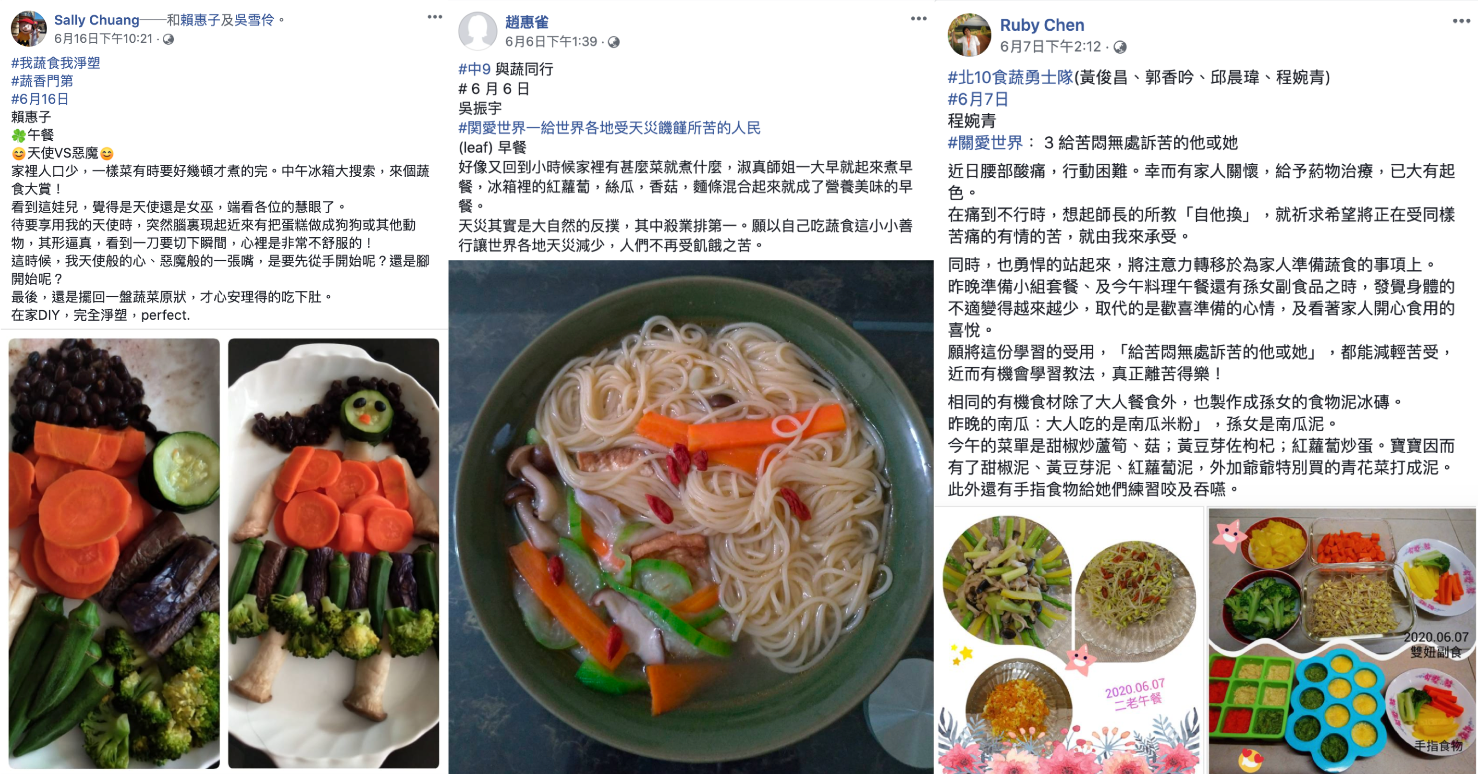Open the vegetable doll plate photo
This screenshot has height=774, width=1478.
(x=333, y=553)
